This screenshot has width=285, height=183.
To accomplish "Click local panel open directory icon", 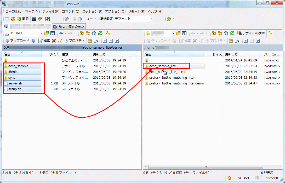I will [47, 33].
